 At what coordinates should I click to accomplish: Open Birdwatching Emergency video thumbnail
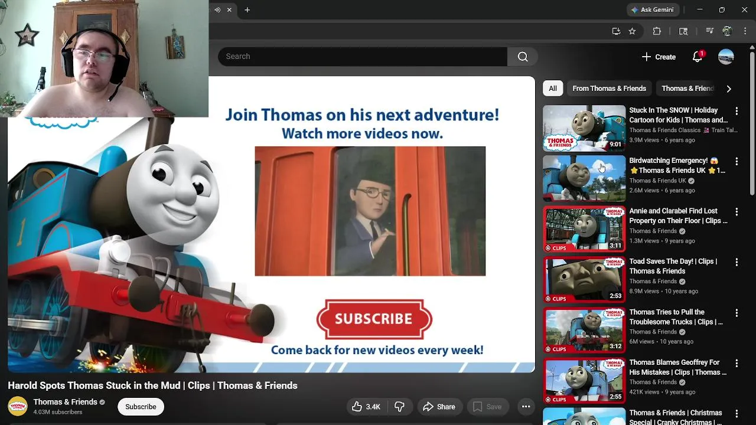click(584, 178)
